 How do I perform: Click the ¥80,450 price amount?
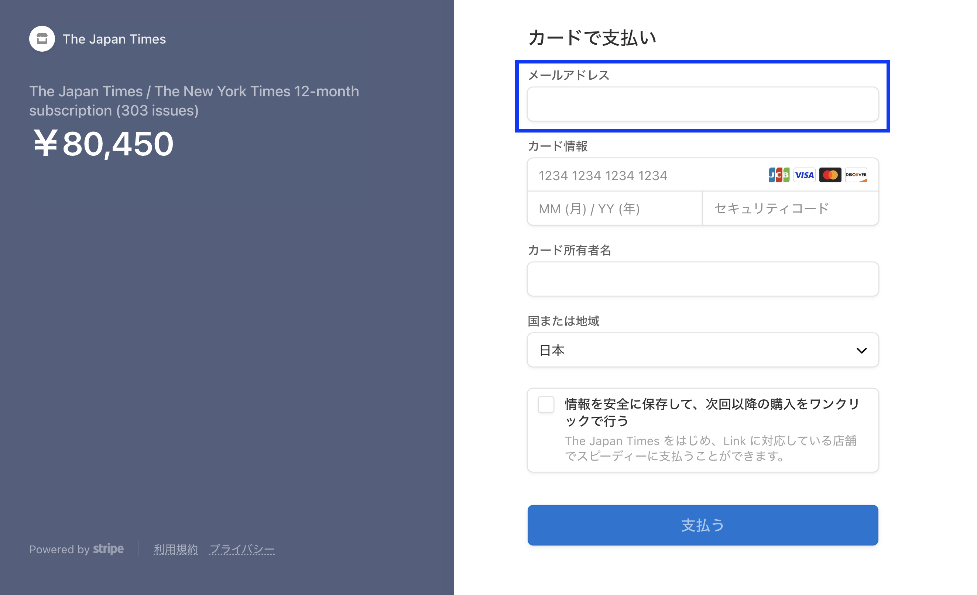[x=103, y=144]
